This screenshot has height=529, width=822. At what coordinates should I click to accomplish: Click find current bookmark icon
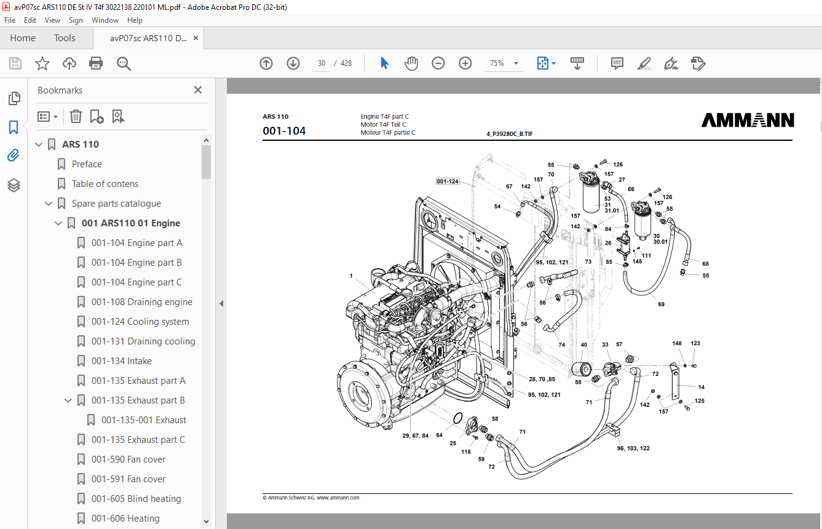pos(118,116)
